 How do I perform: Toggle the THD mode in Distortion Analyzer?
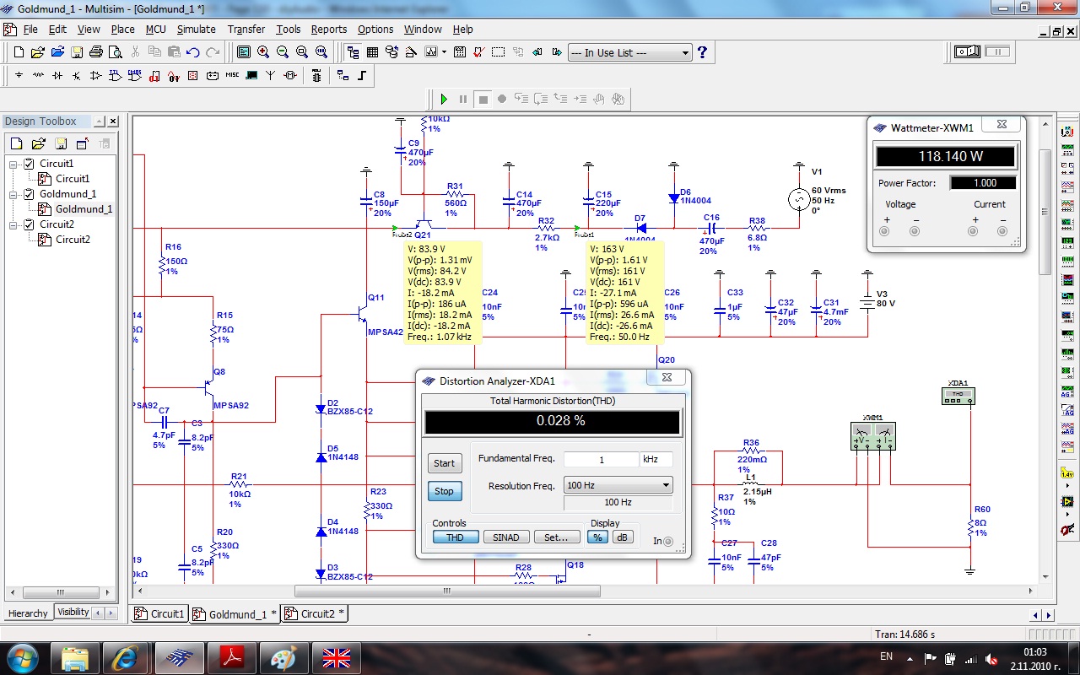(455, 537)
